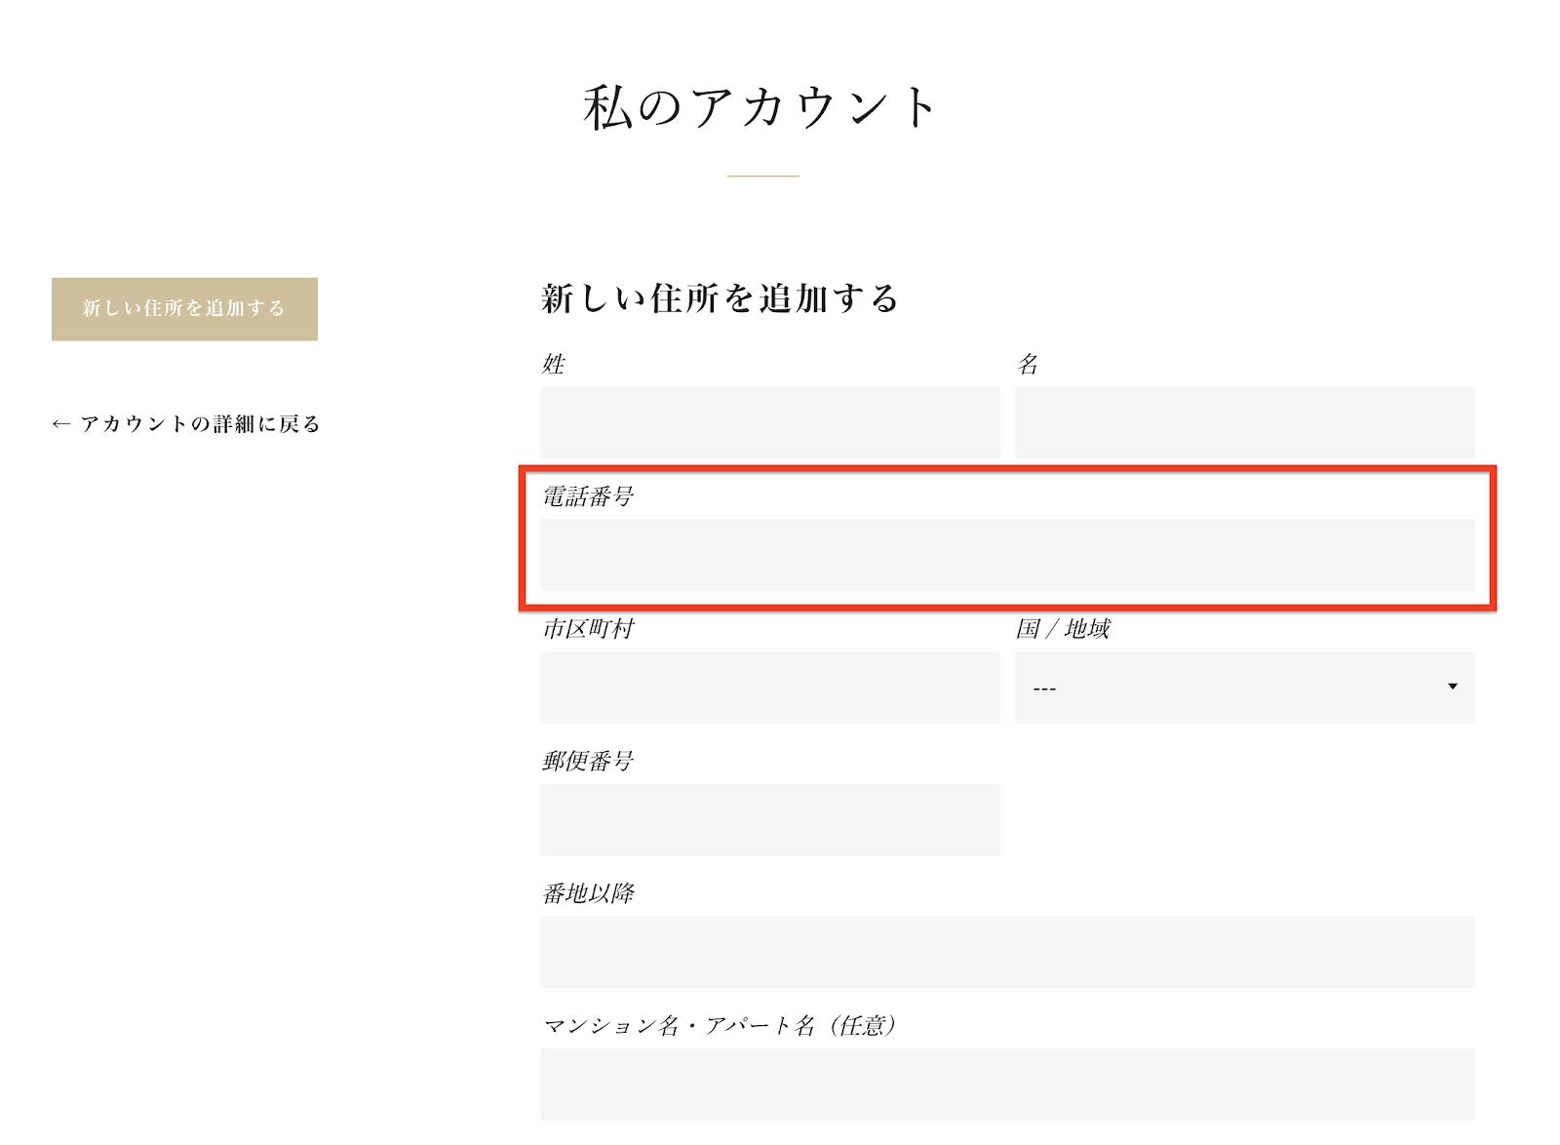
Task: Click the 私のアカウント page title
Action: pyautogui.click(x=761, y=107)
